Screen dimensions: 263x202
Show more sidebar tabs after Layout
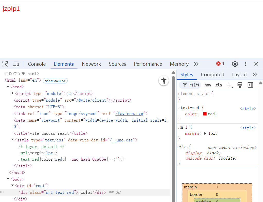pos(255,74)
